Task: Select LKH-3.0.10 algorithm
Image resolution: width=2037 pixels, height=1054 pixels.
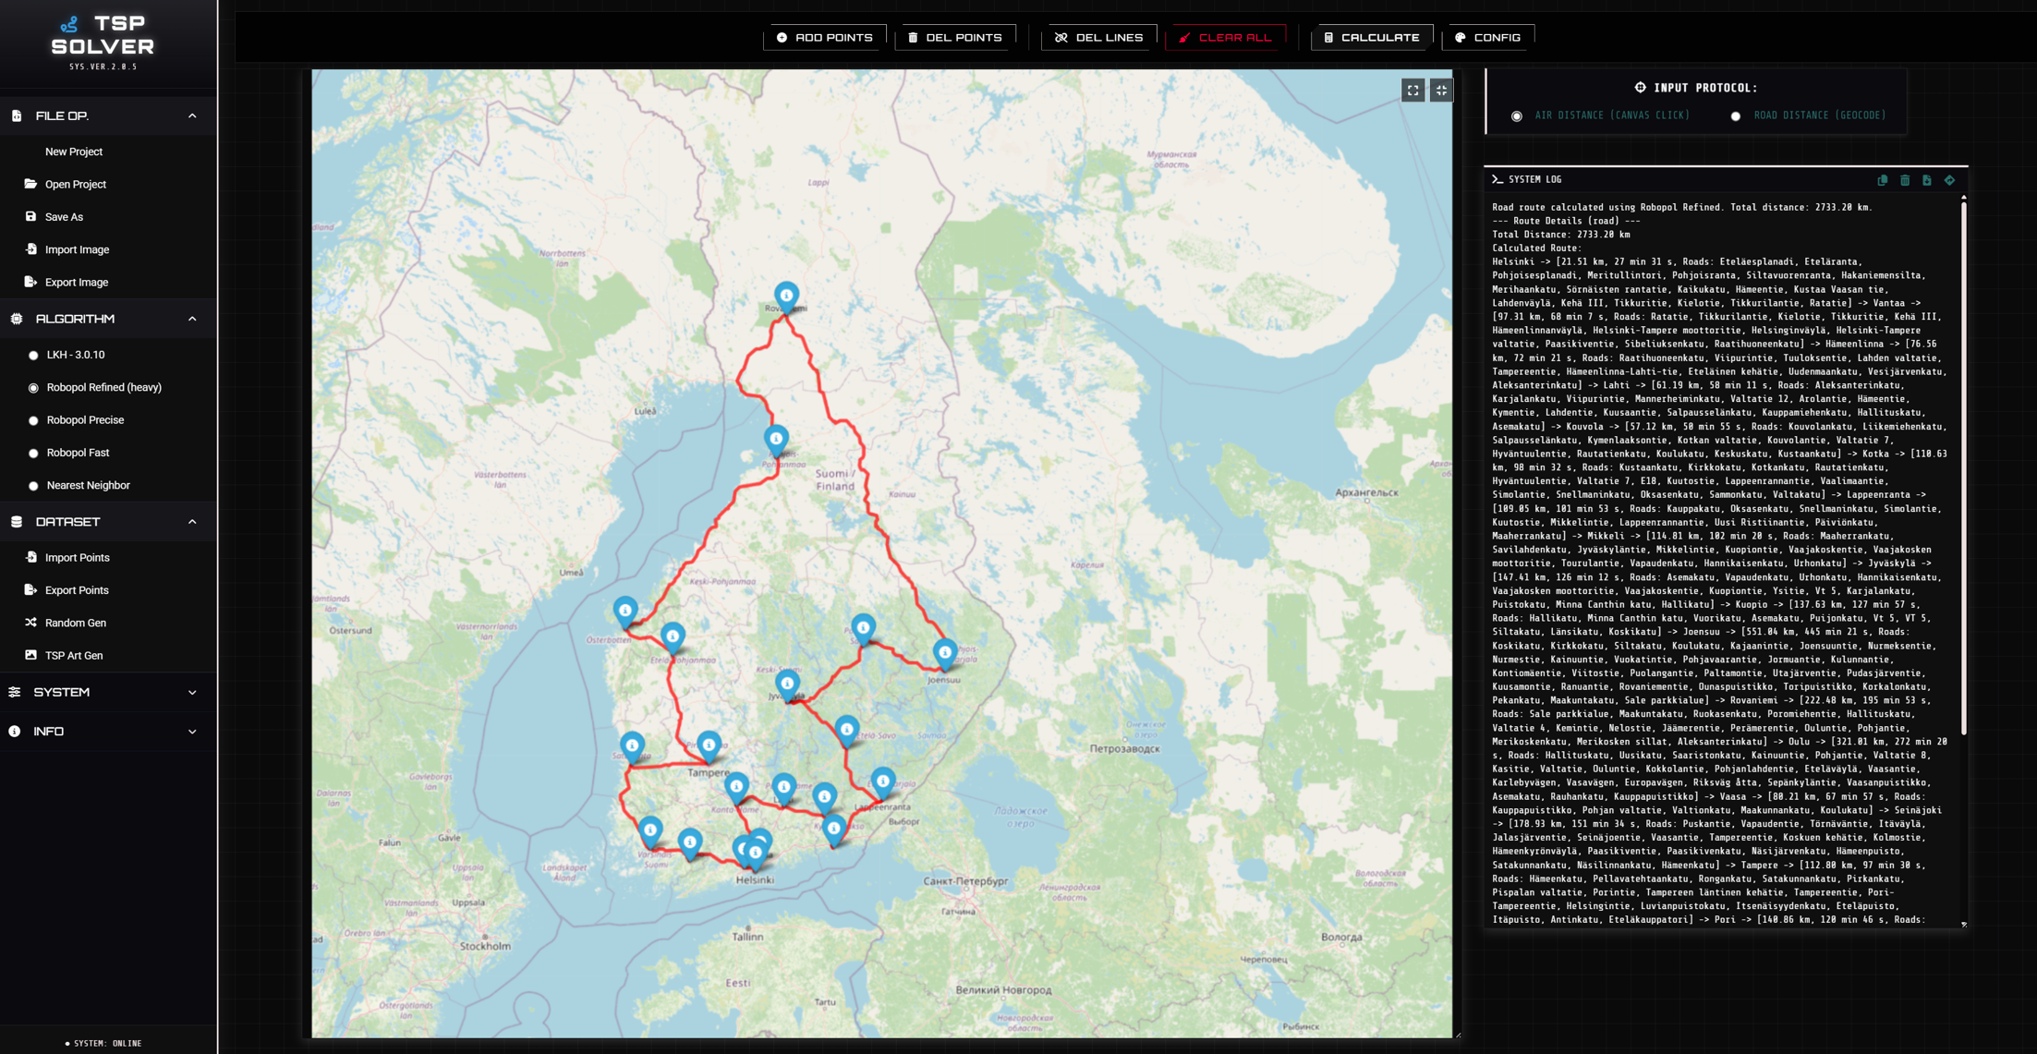Action: coord(34,356)
